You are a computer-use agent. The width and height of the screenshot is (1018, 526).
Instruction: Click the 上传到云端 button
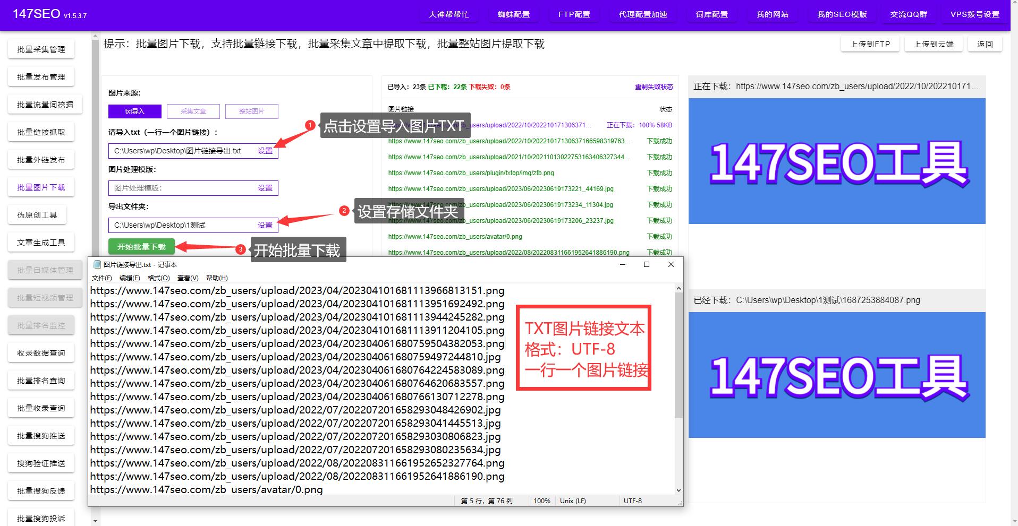pos(934,44)
